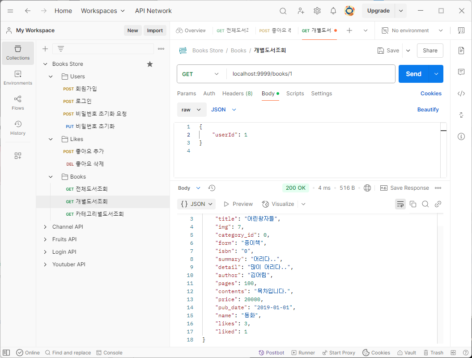
Task: Open the Upgrade dropdown arrow
Action: [x=401, y=11]
